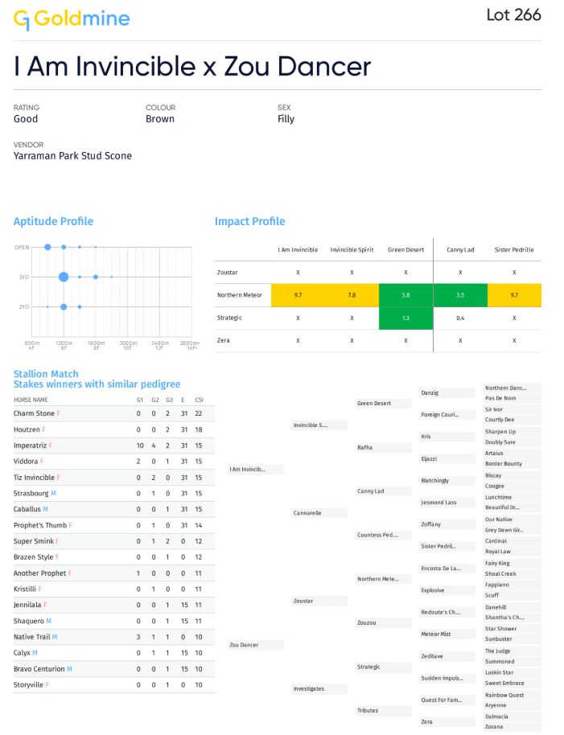Click the Stallion Match heading

pyautogui.click(x=46, y=374)
